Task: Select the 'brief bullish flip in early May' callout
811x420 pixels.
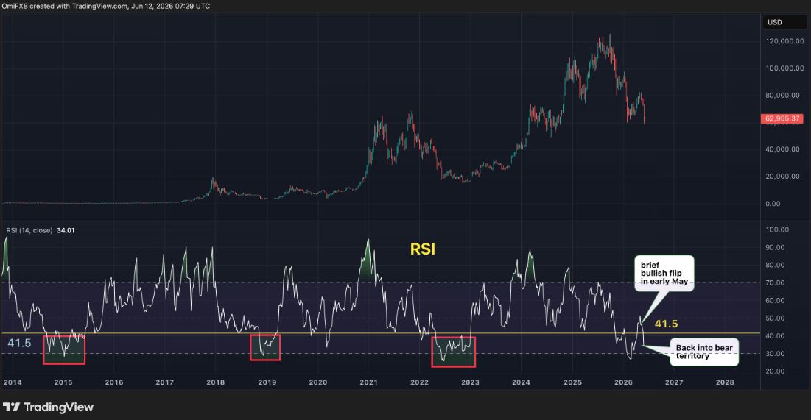Action: [664, 274]
